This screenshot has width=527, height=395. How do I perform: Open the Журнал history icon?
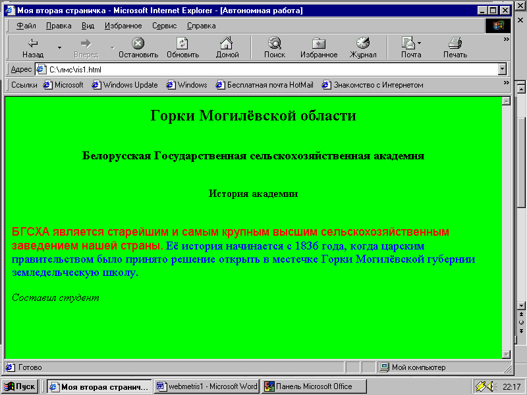coord(363,43)
